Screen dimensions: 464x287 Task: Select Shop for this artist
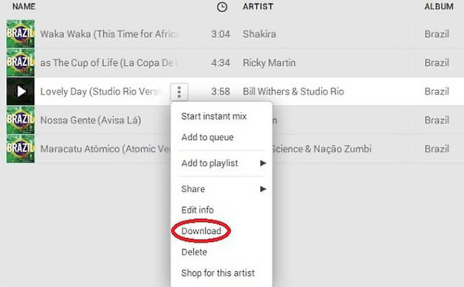217,272
